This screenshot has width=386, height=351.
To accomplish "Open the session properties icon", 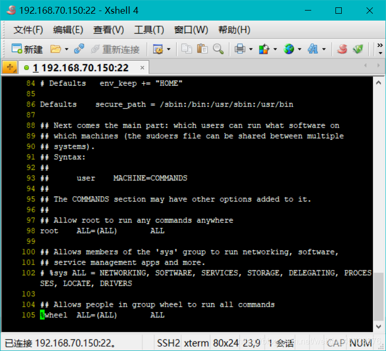I will (x=158, y=49).
